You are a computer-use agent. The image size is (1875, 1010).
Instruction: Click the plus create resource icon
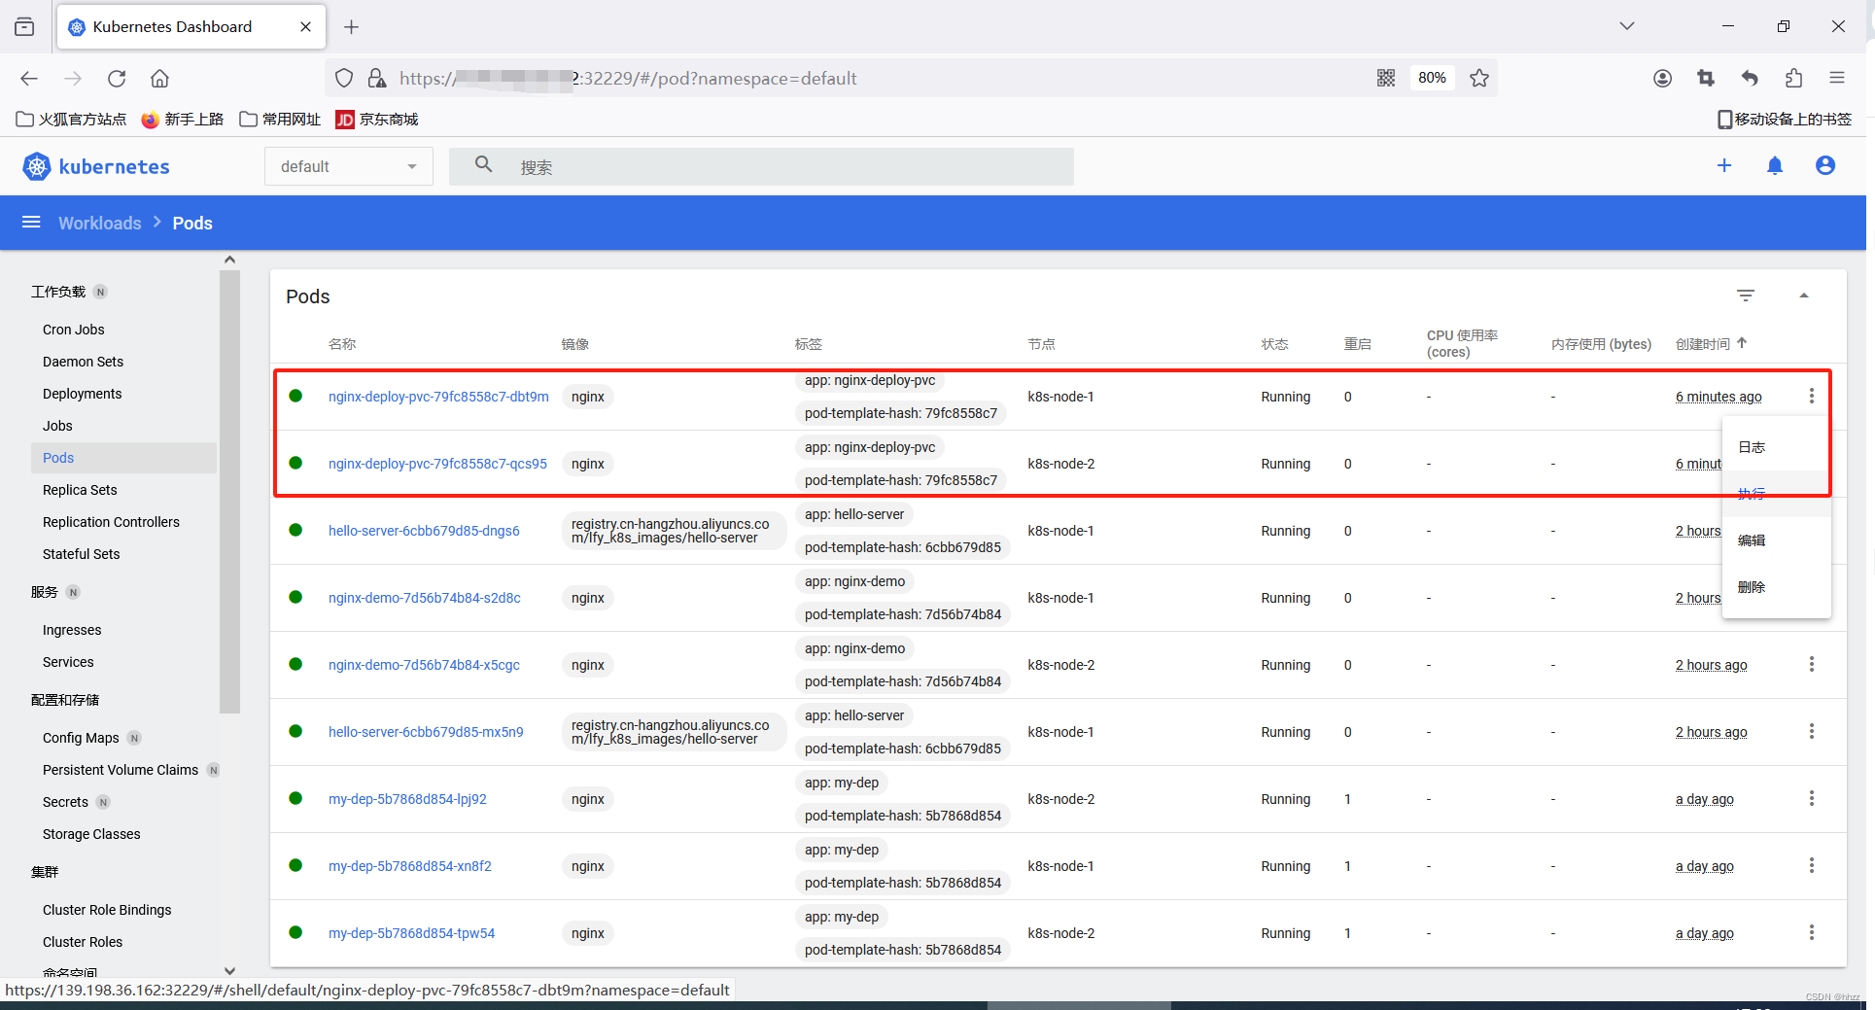point(1724,166)
